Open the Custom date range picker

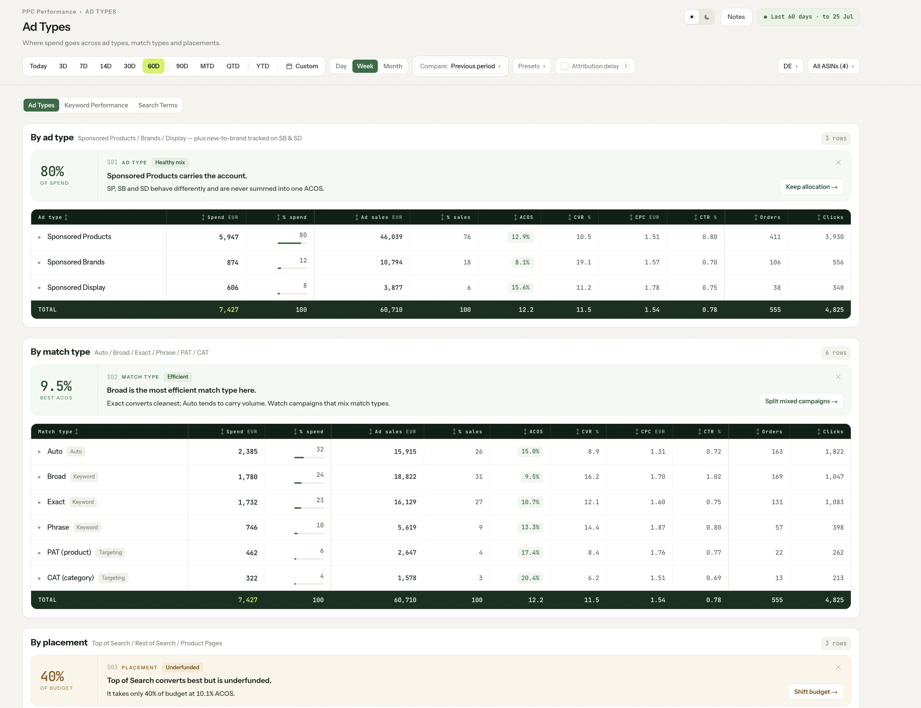point(302,66)
